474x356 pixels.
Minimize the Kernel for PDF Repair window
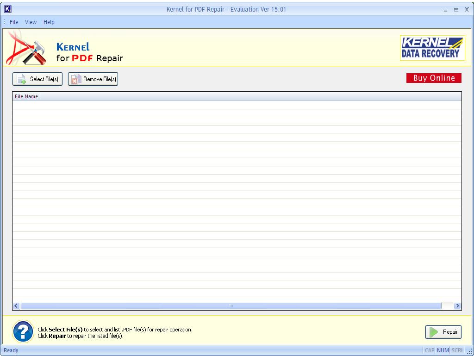[x=446, y=10]
